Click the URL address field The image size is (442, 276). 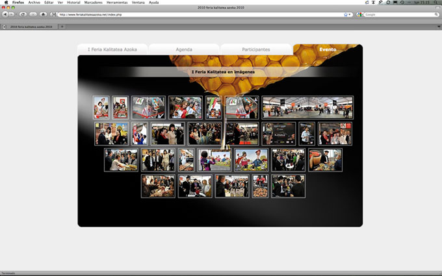click(x=200, y=14)
